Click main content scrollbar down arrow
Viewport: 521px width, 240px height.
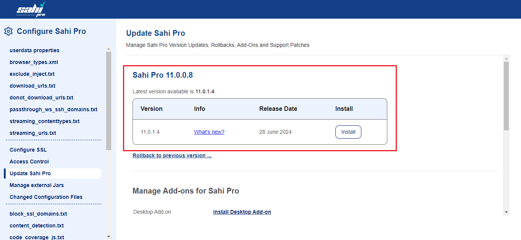click(506, 212)
